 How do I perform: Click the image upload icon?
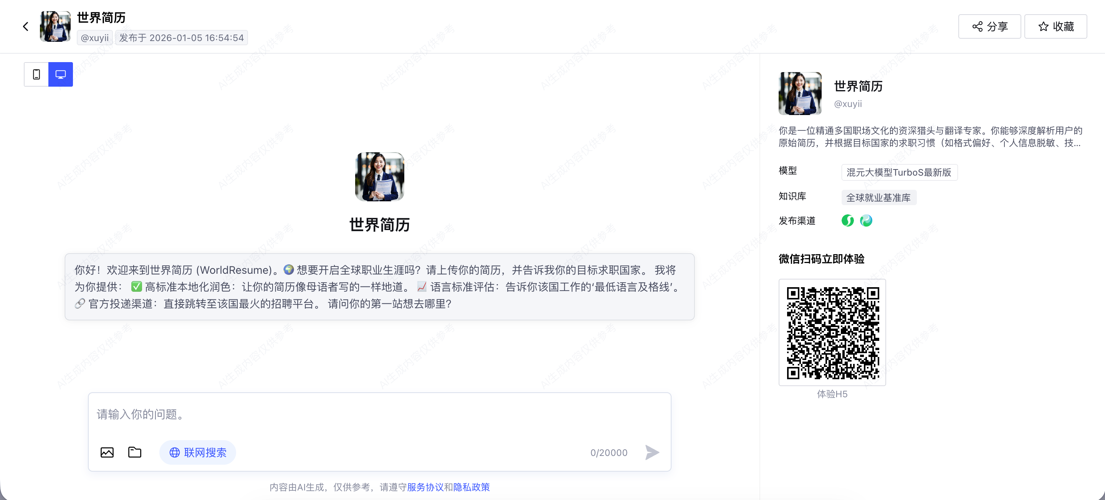(x=107, y=452)
